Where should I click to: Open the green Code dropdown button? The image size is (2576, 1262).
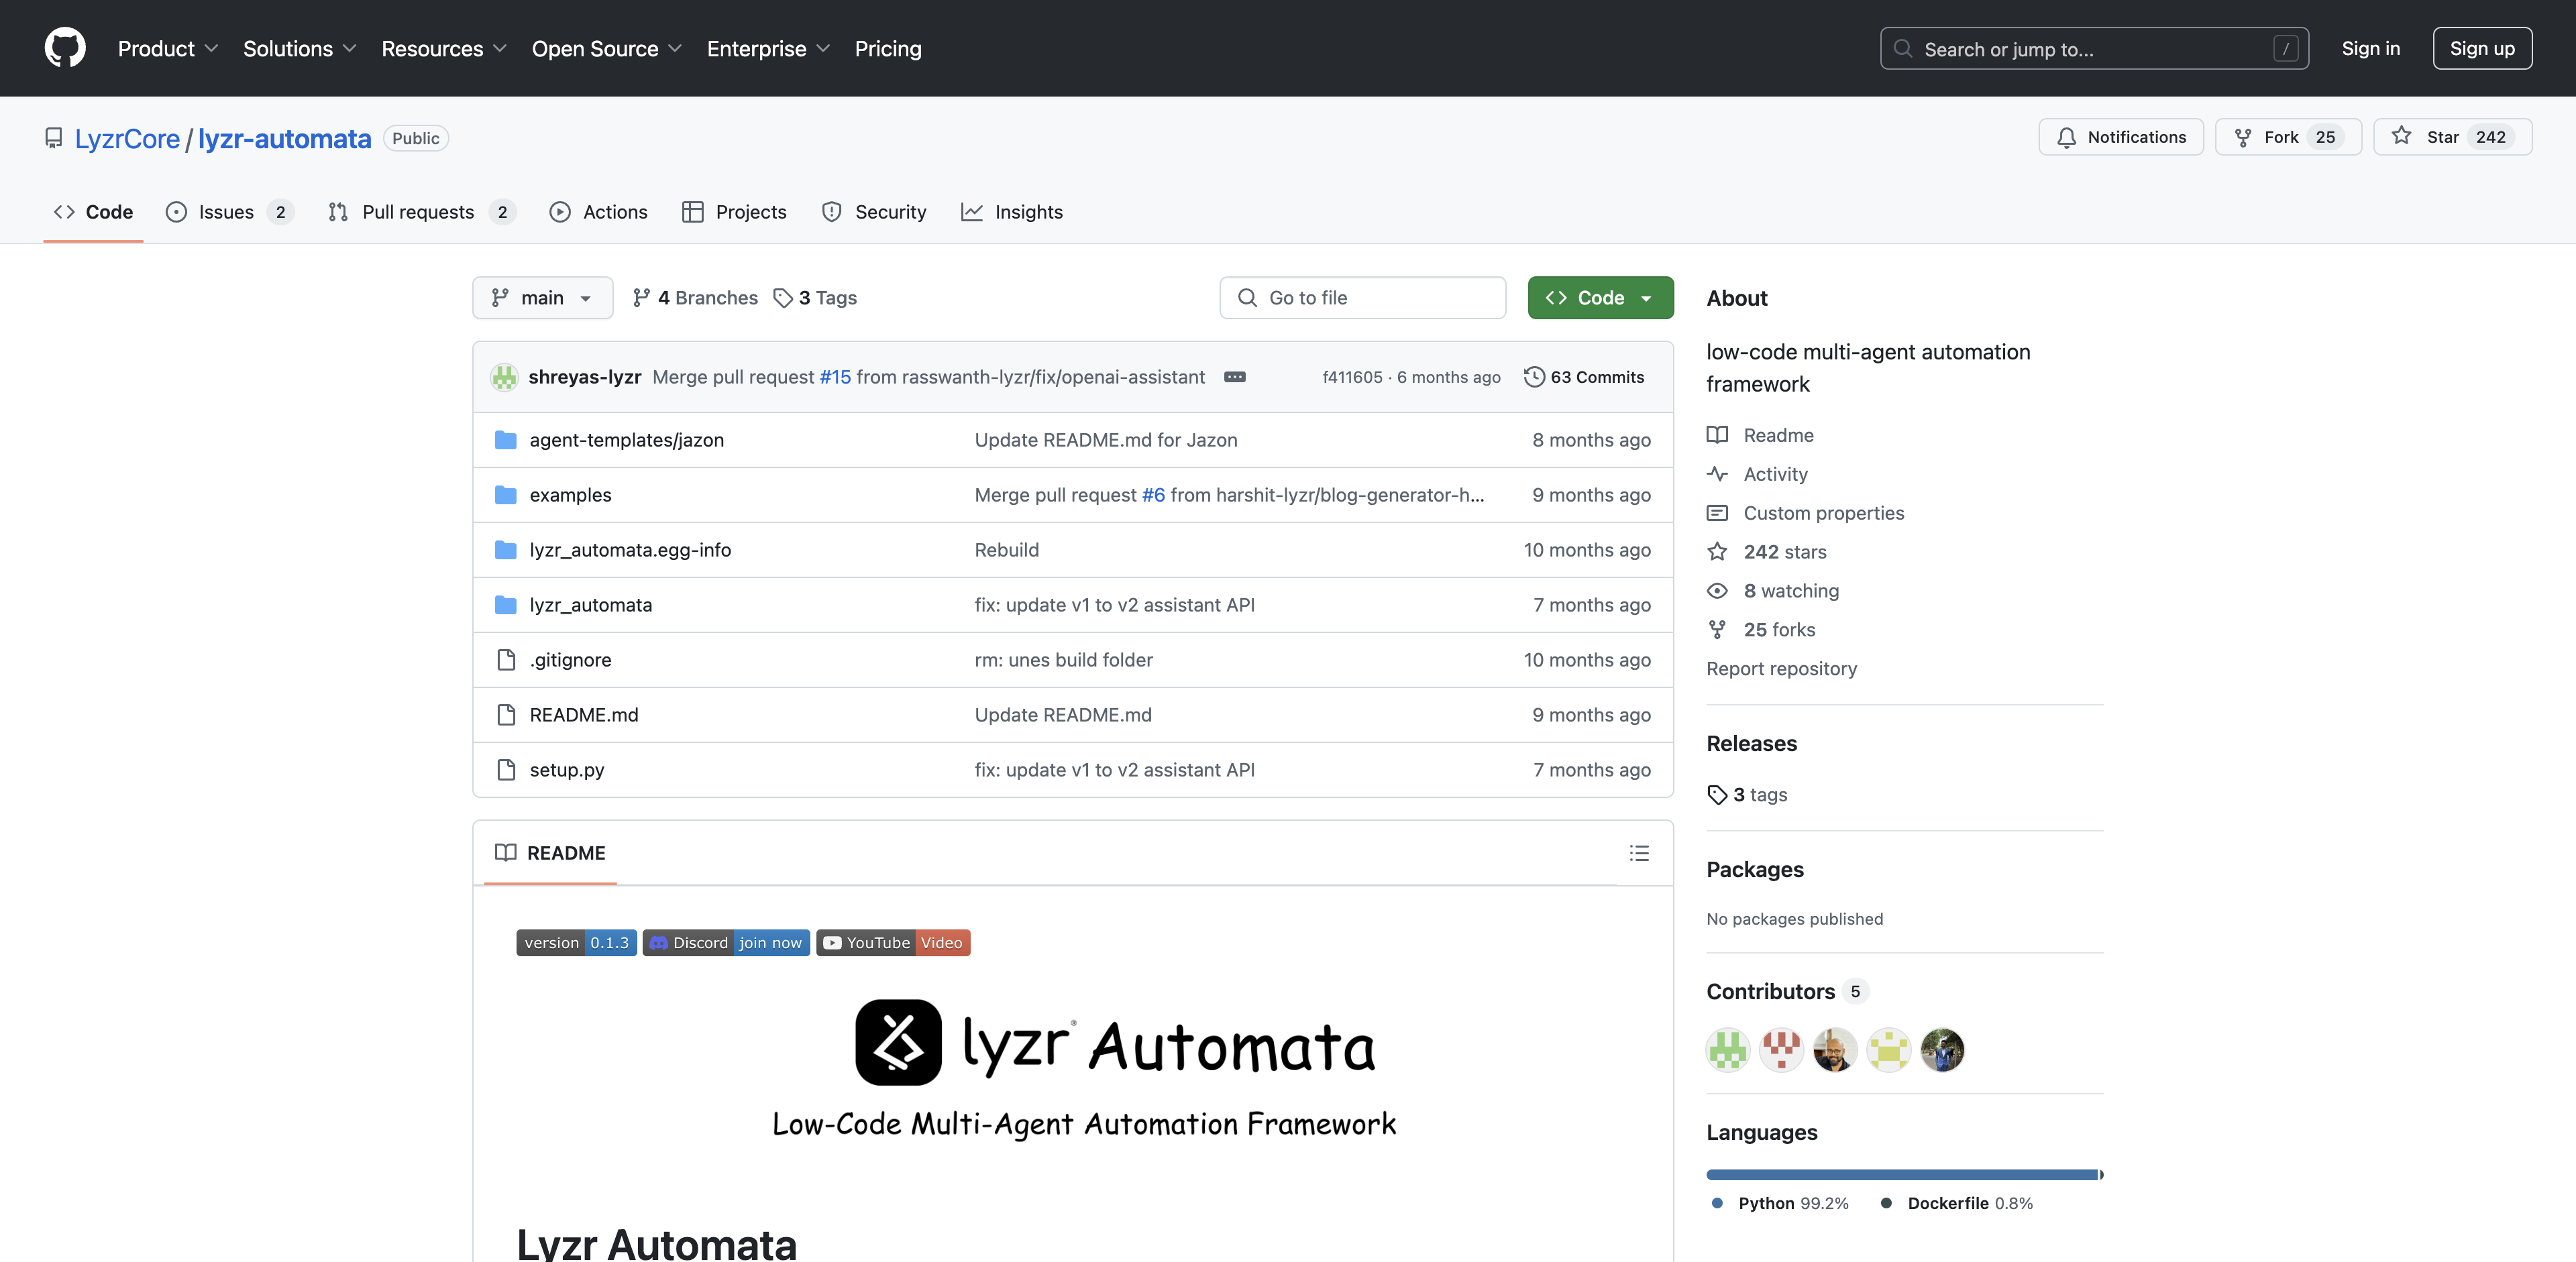[x=1600, y=298]
